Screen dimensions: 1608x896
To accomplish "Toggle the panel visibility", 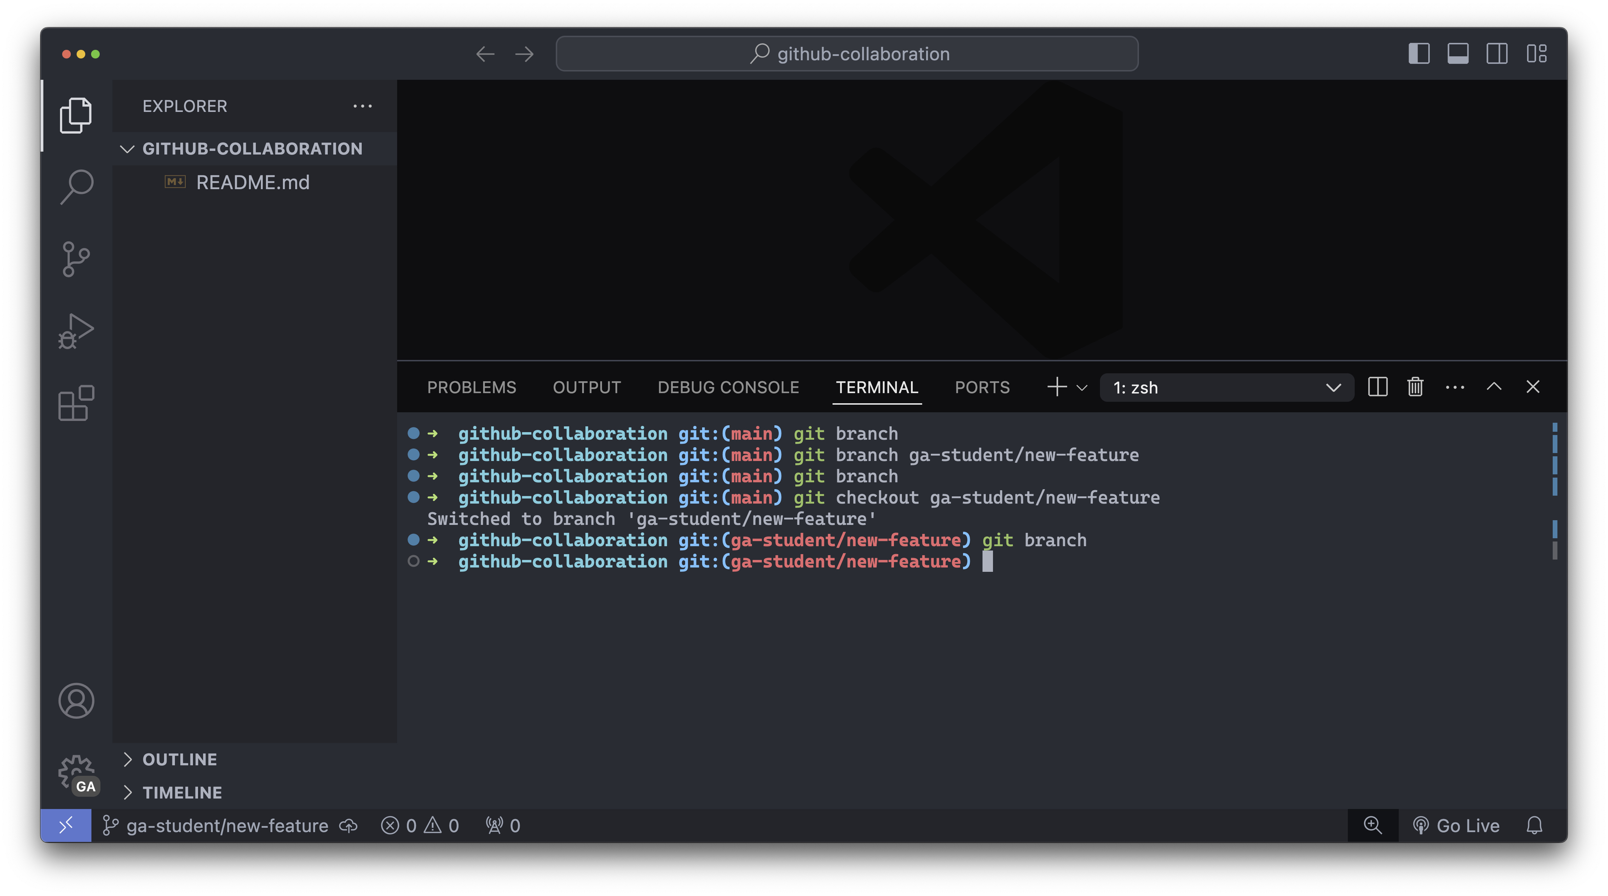I will coord(1458,54).
